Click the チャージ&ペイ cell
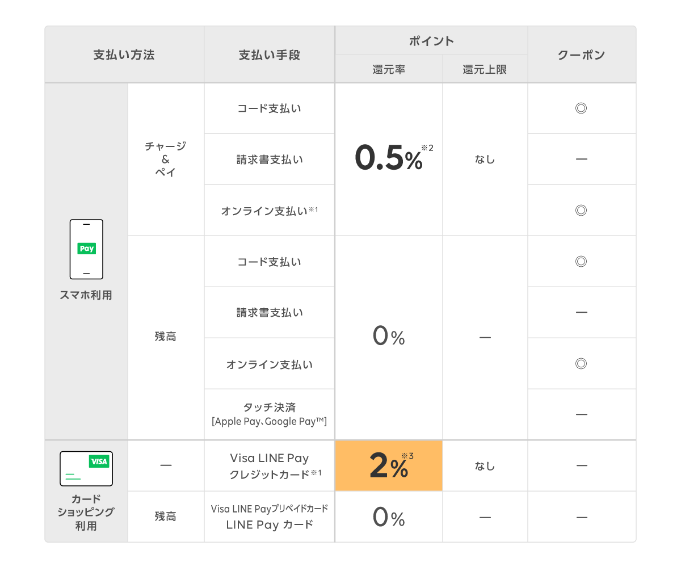 point(165,159)
